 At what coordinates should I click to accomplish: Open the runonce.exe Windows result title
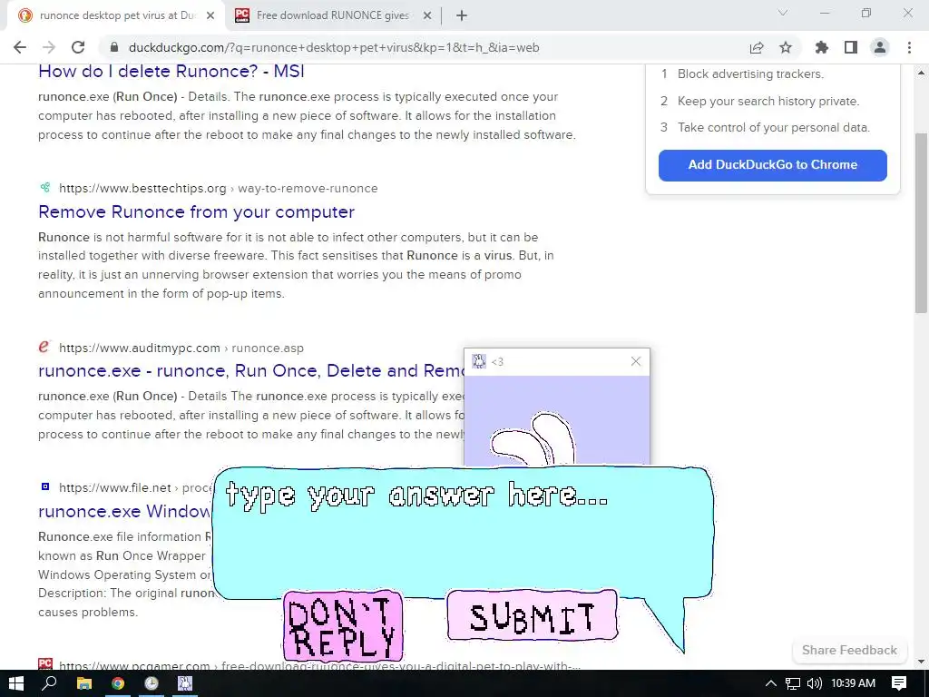(x=125, y=512)
